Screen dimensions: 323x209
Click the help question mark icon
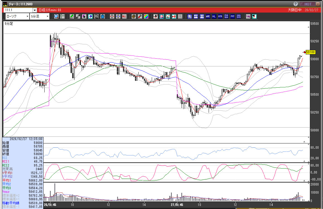point(296,4)
